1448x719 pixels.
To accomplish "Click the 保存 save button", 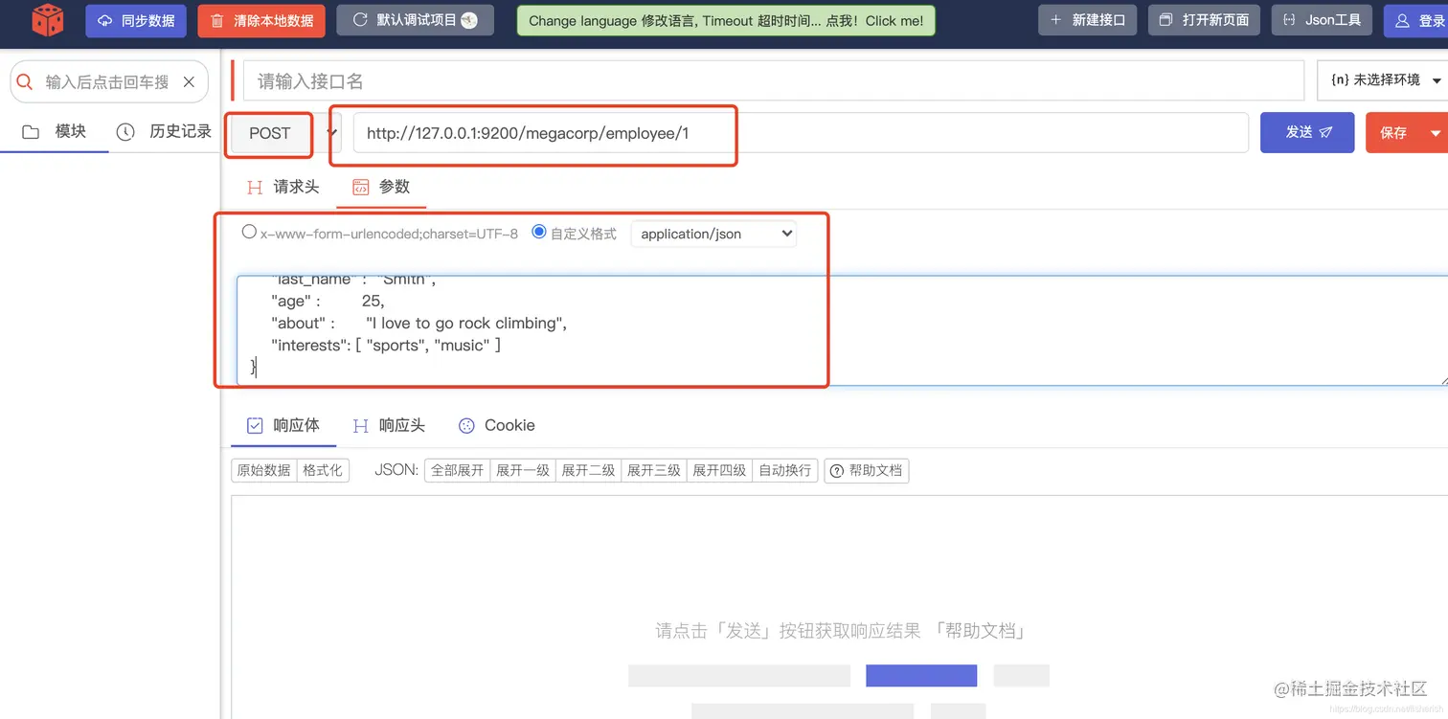I will click(1394, 133).
